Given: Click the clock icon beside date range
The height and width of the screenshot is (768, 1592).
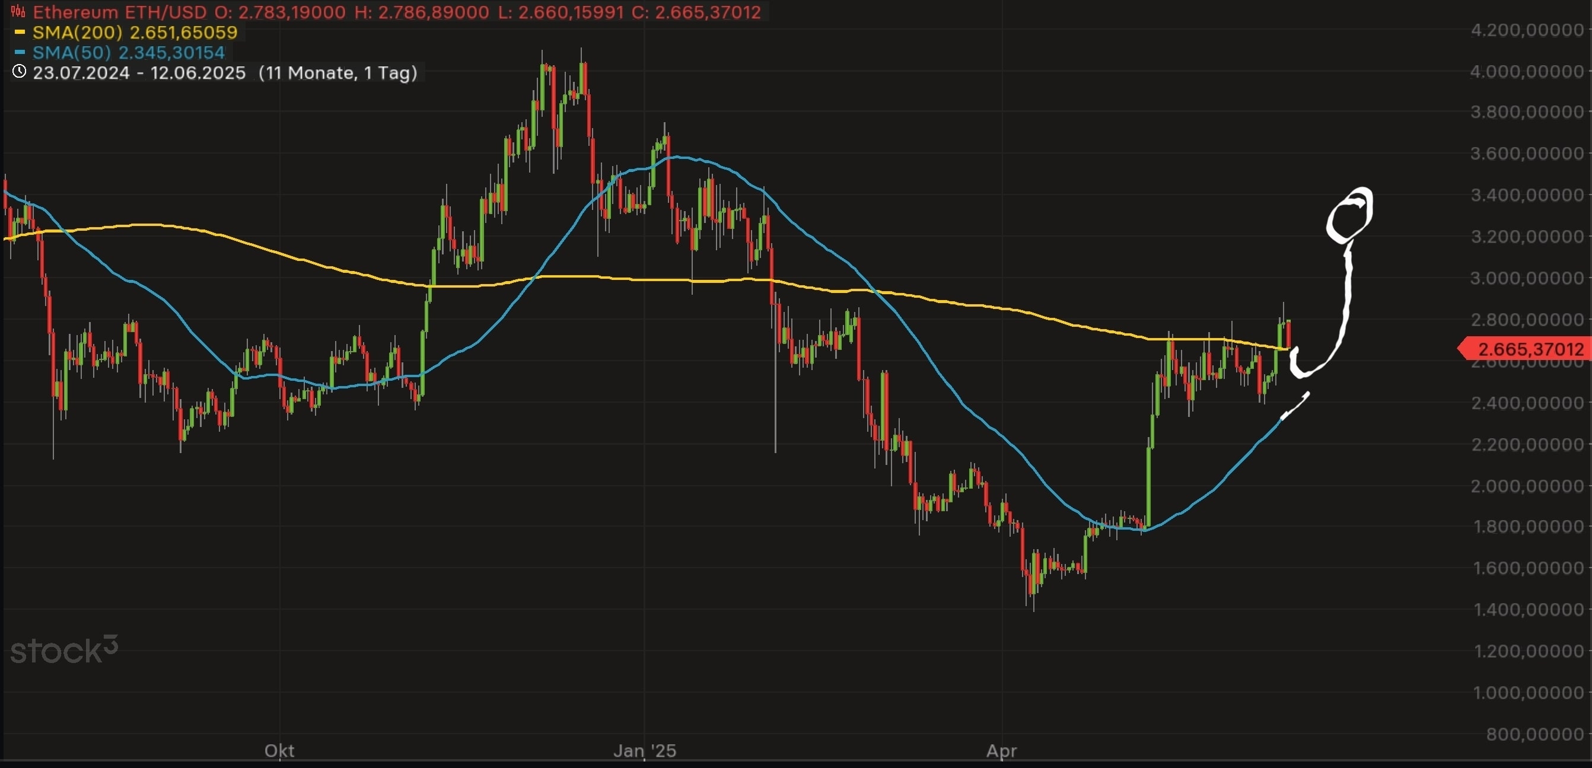Looking at the screenshot, I should tap(19, 72).
